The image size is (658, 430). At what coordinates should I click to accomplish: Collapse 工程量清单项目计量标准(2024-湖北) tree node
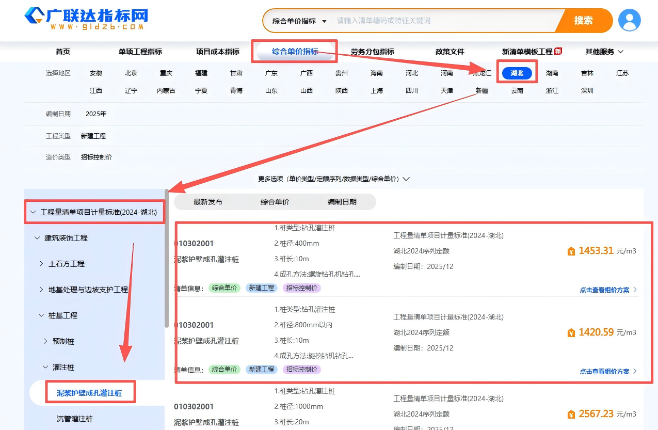click(x=34, y=212)
